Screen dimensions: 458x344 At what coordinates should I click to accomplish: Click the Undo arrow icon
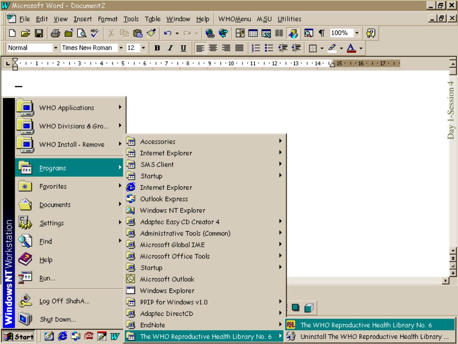point(167,33)
